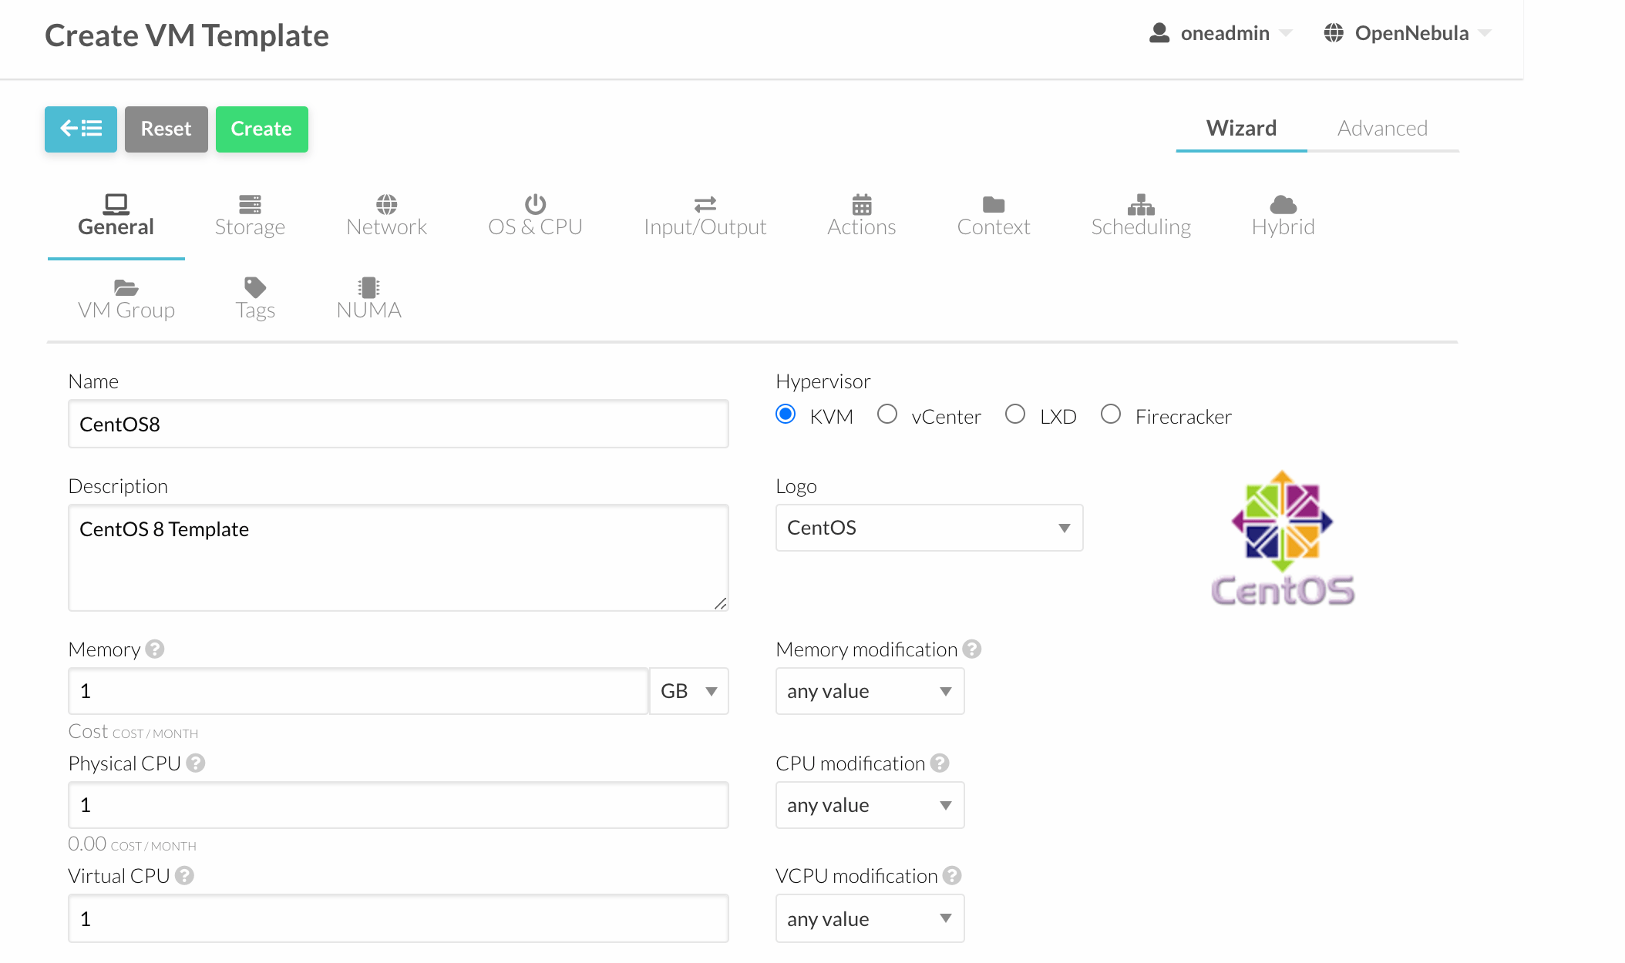Open the Storage tab label

click(250, 227)
